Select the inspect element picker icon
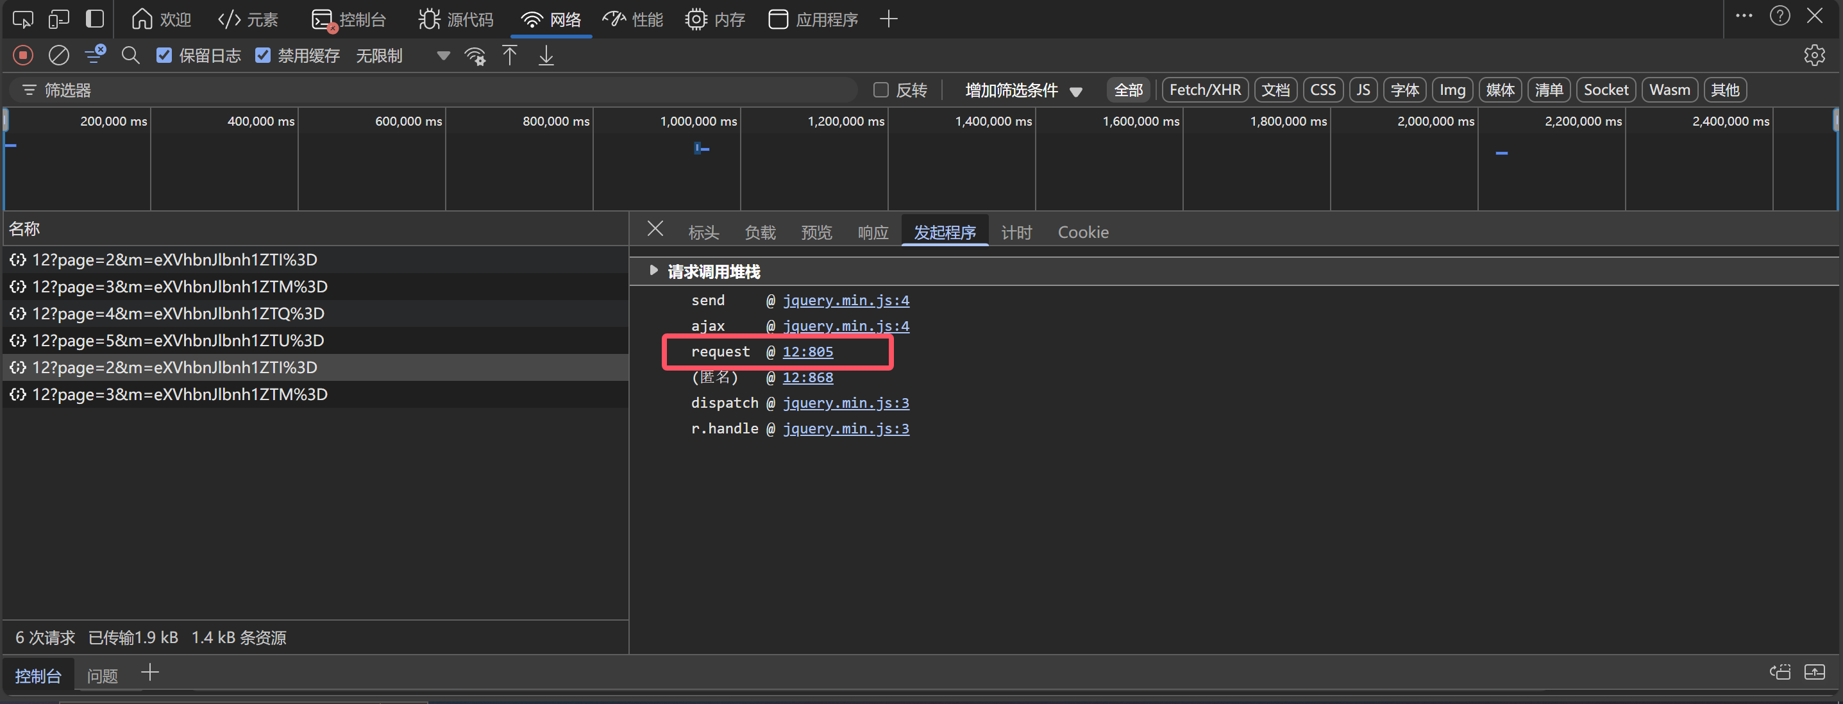 pos(23,19)
